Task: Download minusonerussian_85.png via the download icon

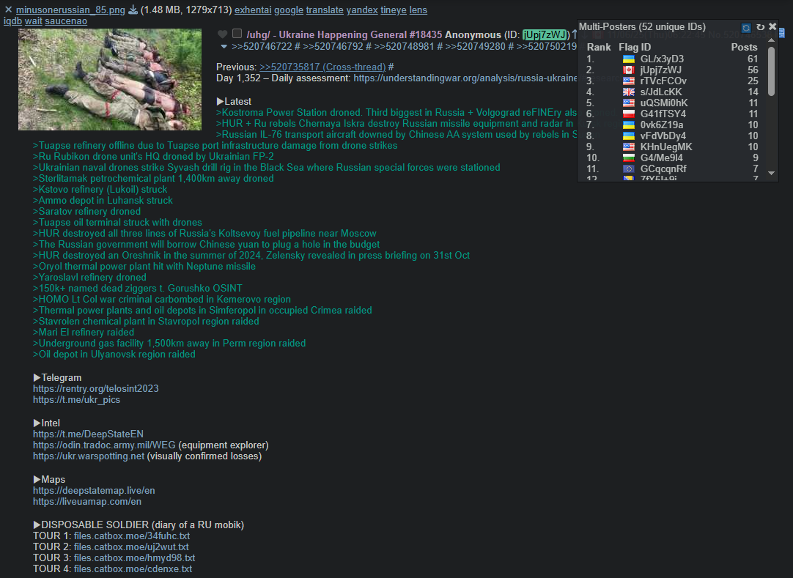Action: pyautogui.click(x=133, y=10)
